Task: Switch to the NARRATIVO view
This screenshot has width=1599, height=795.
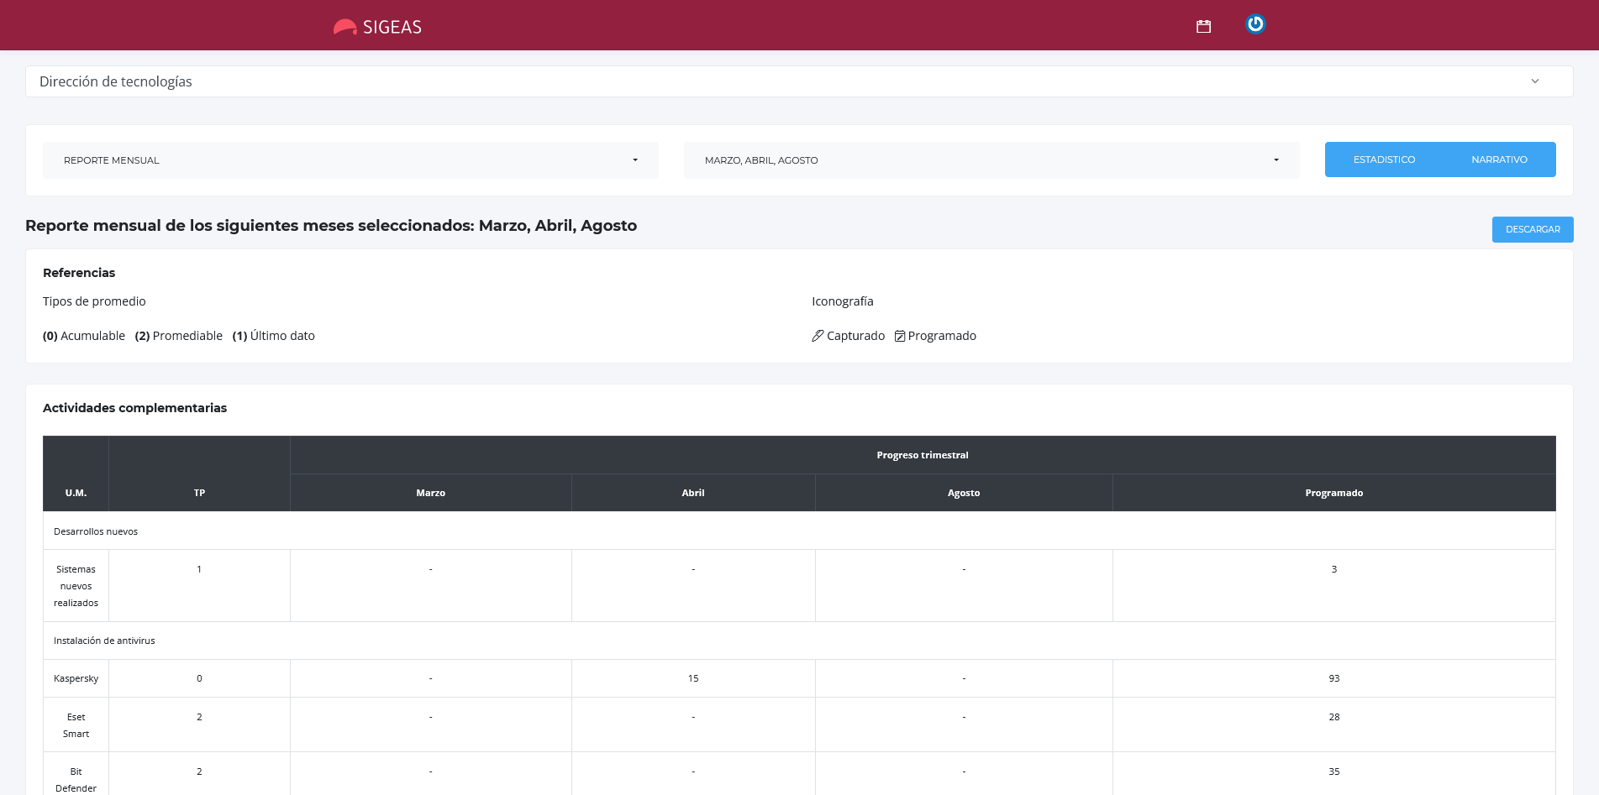Action: pos(1499,160)
